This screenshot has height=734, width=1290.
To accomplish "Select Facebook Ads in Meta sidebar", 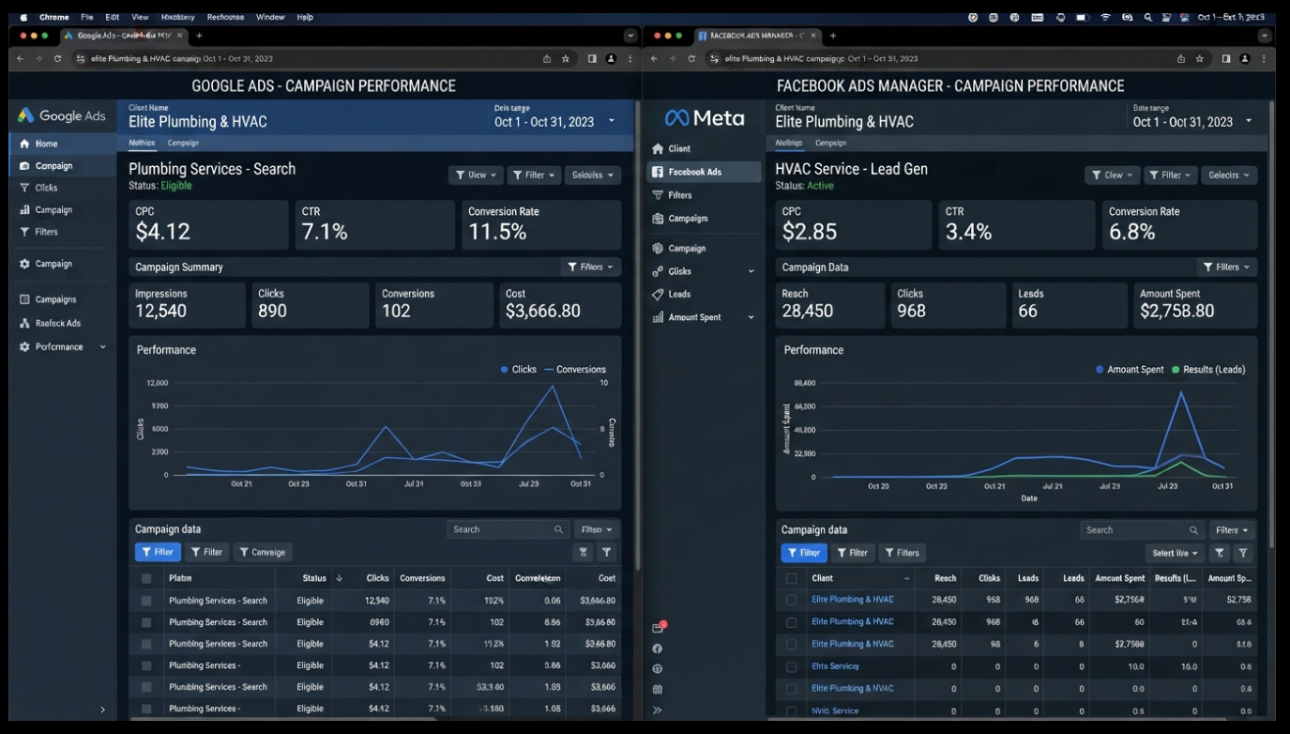I will click(x=704, y=172).
